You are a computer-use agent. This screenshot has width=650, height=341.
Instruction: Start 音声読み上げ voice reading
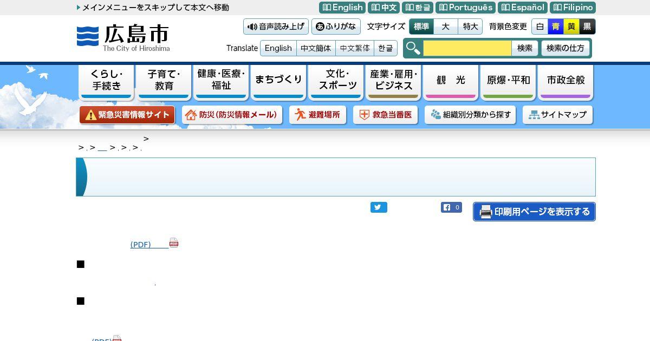pyautogui.click(x=276, y=27)
